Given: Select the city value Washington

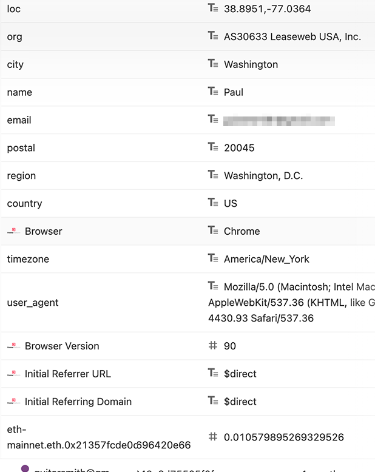Looking at the screenshot, I should pyautogui.click(x=251, y=64).
